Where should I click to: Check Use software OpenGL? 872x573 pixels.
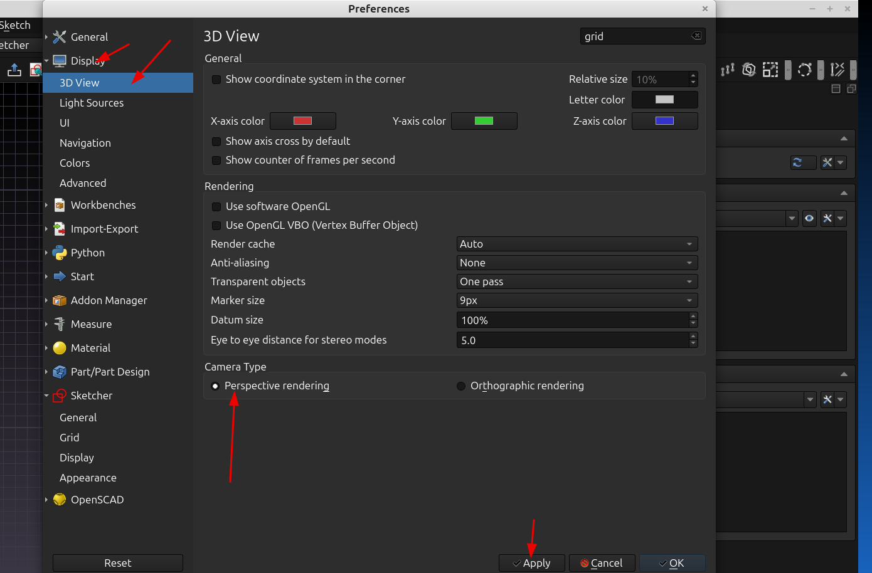coord(216,207)
